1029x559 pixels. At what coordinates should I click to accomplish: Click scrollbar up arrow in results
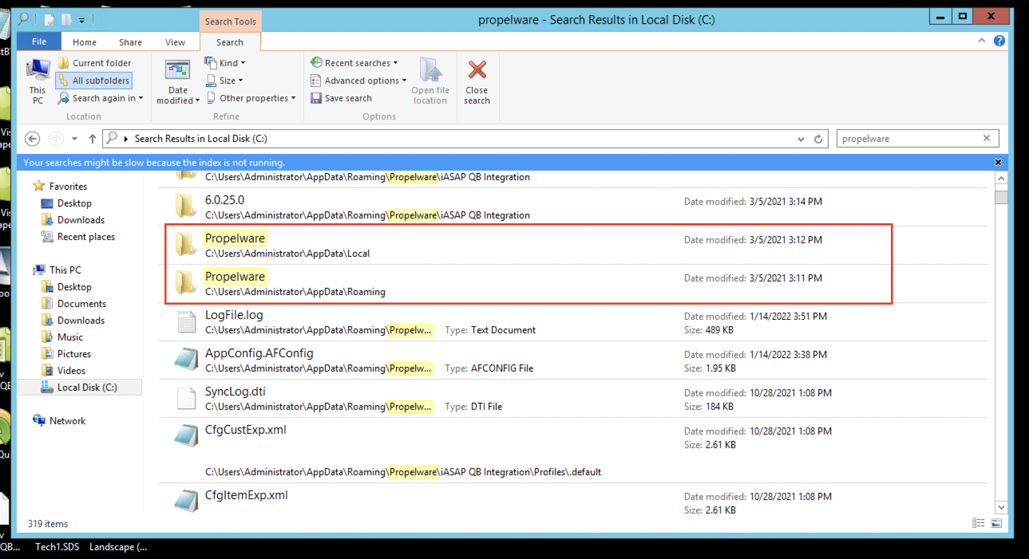click(1001, 178)
